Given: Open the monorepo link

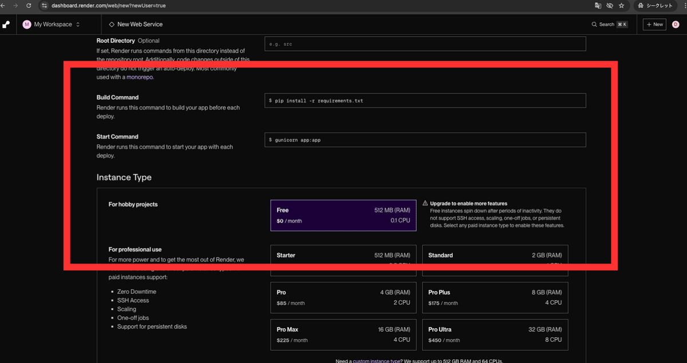Looking at the screenshot, I should click(140, 77).
